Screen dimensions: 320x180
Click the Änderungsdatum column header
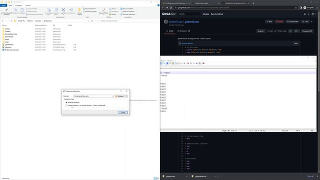pyautogui.click(x=40, y=25)
